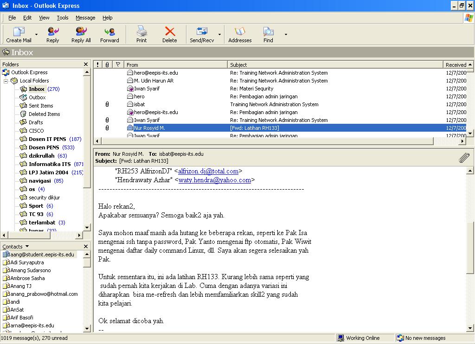The image size is (475, 344).
Task: Select message from M. Udin Harun AR
Action: pos(280,81)
